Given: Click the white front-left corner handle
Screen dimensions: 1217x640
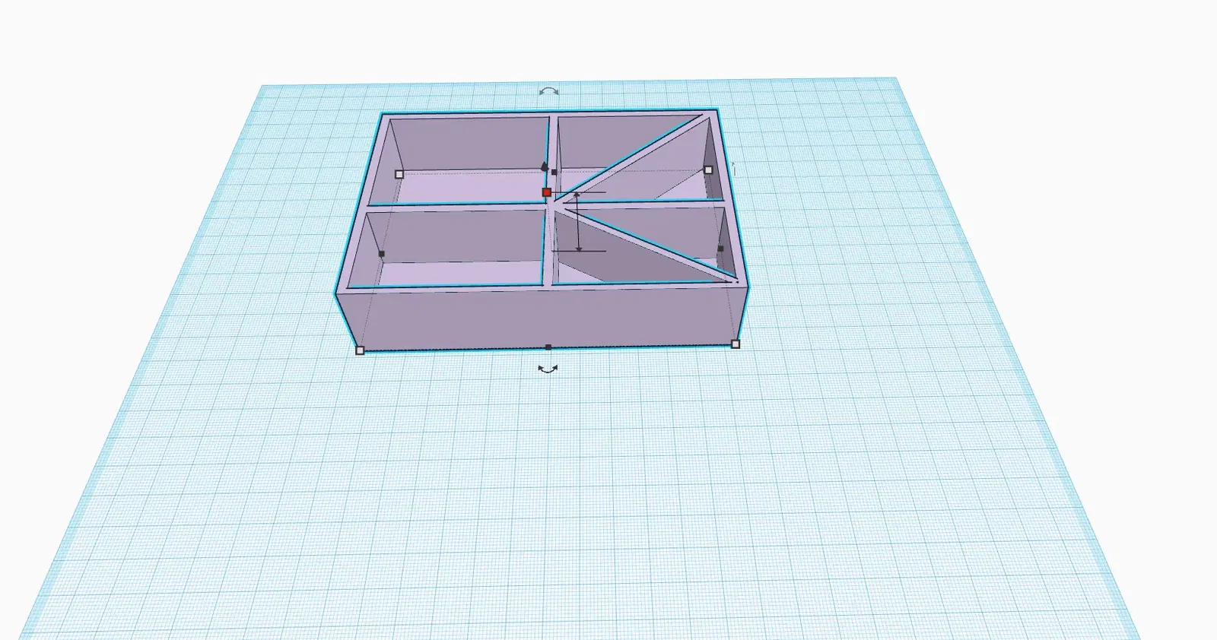Looking at the screenshot, I should [x=361, y=350].
